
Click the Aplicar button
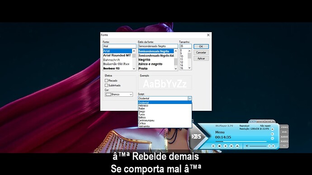click(201, 58)
